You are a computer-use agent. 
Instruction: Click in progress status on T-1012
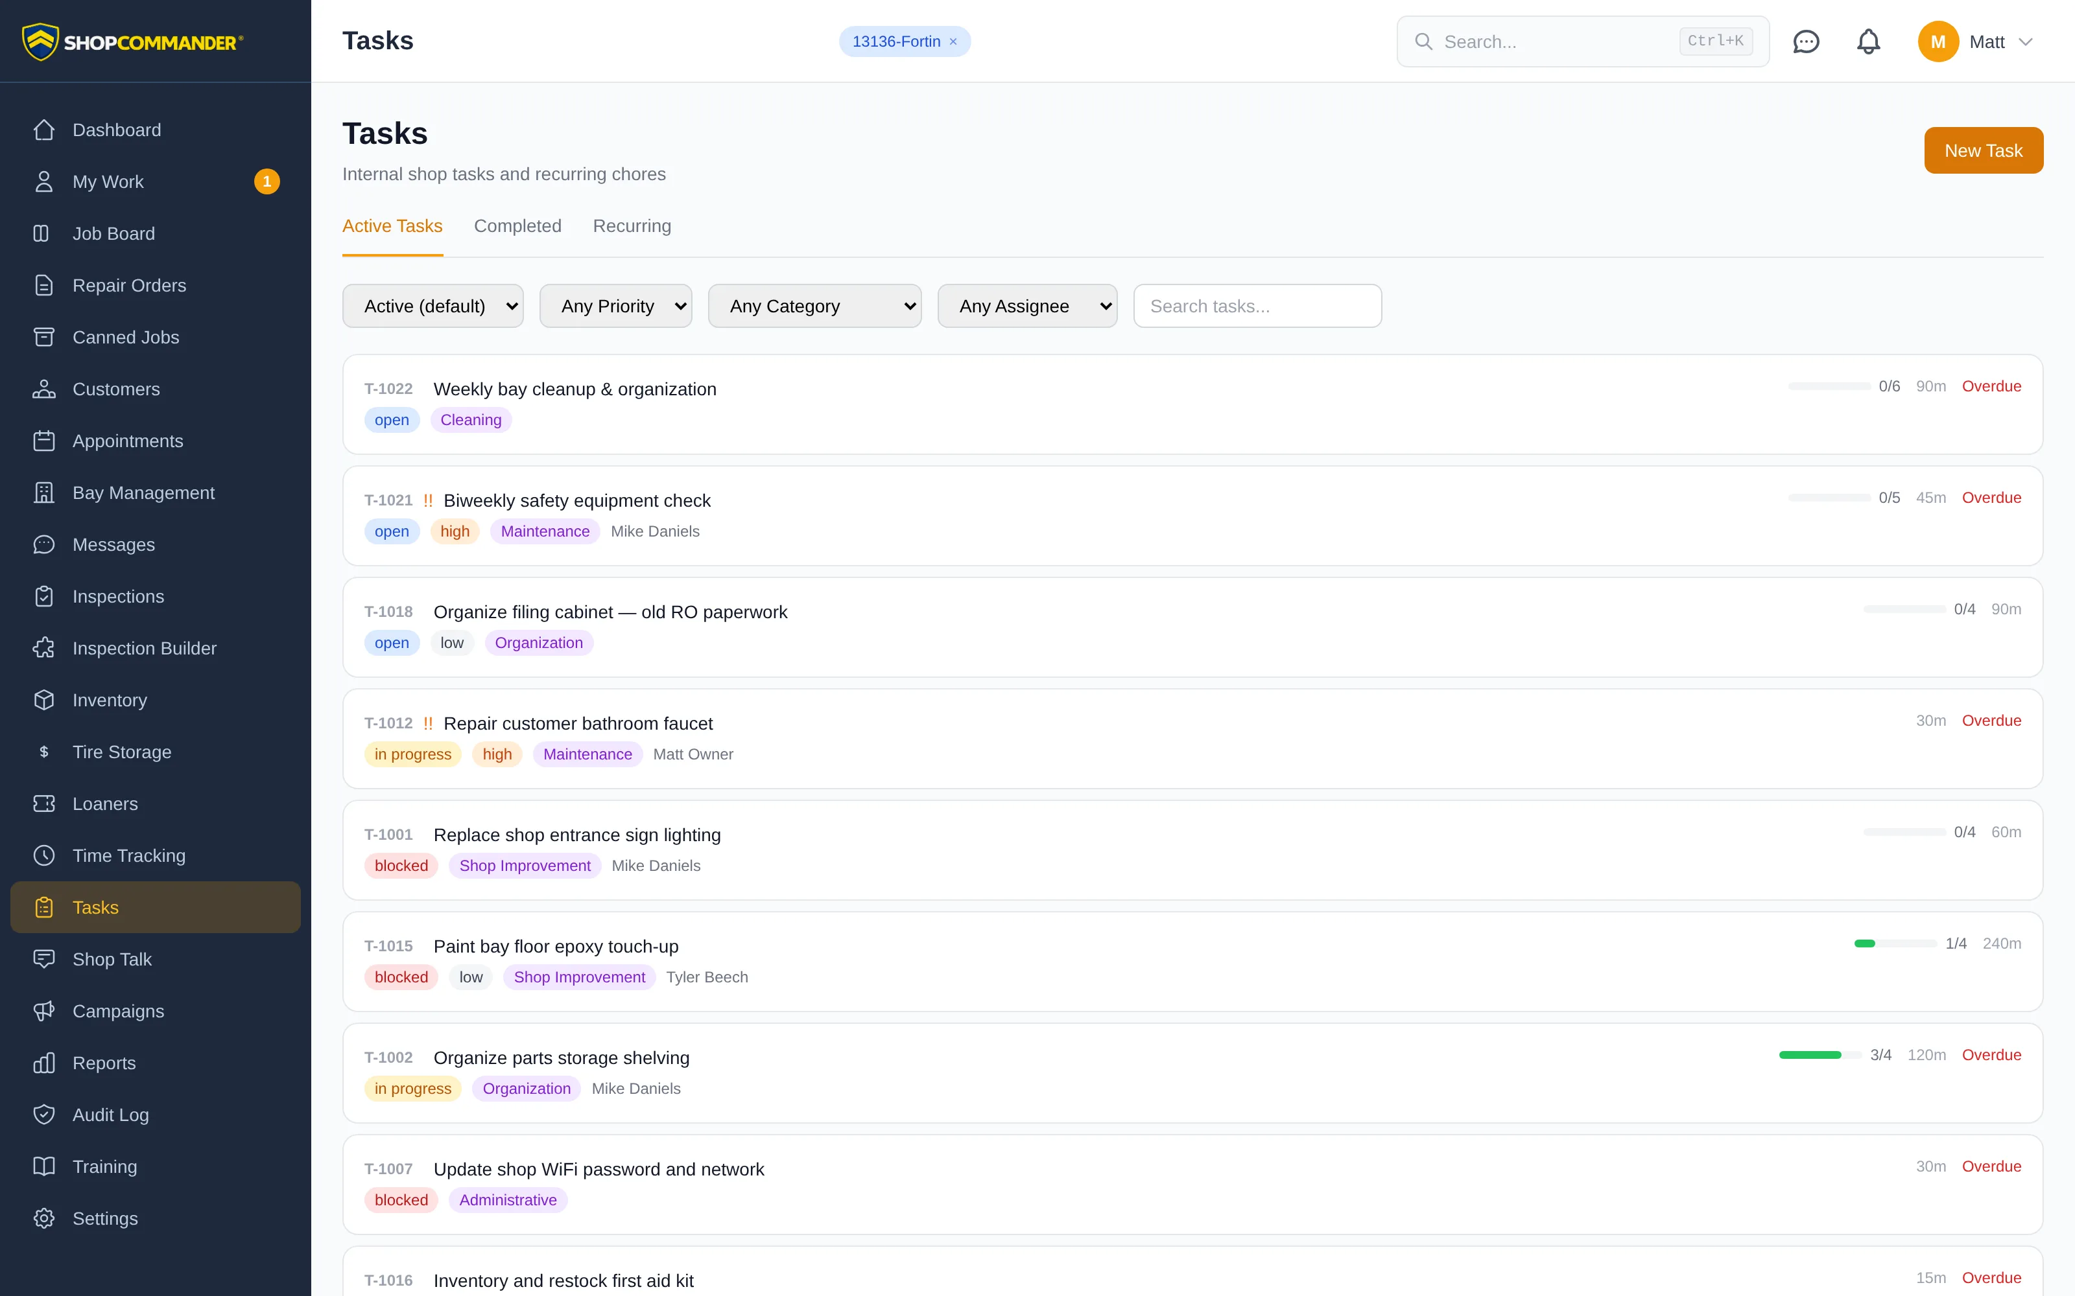412,754
